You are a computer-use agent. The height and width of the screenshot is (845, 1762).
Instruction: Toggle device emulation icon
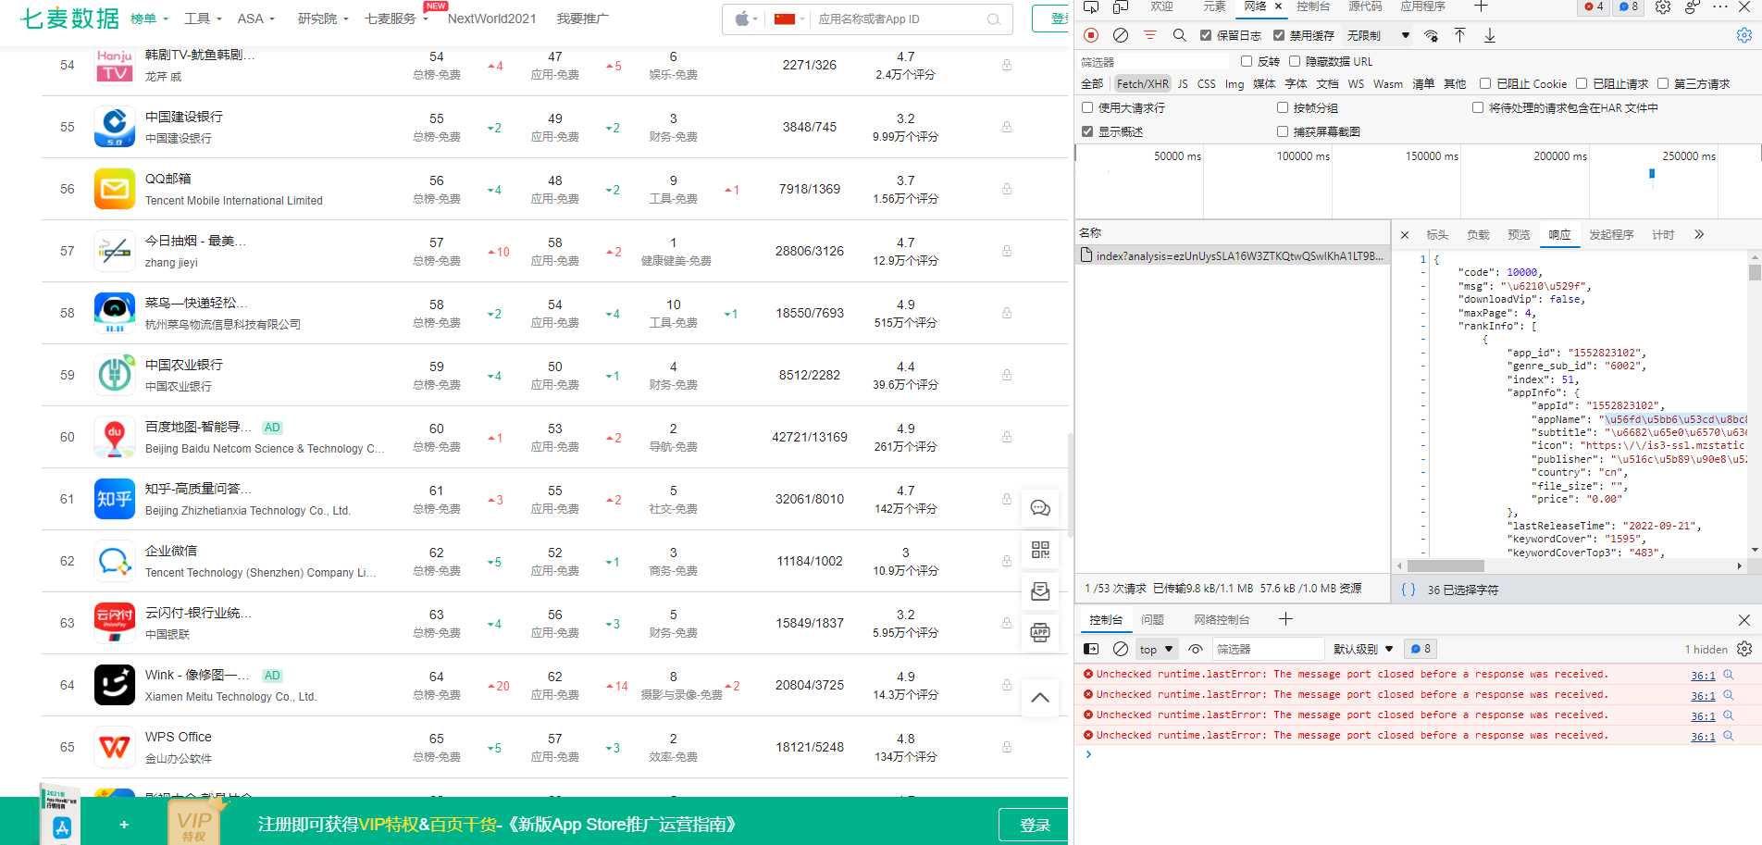point(1121,6)
